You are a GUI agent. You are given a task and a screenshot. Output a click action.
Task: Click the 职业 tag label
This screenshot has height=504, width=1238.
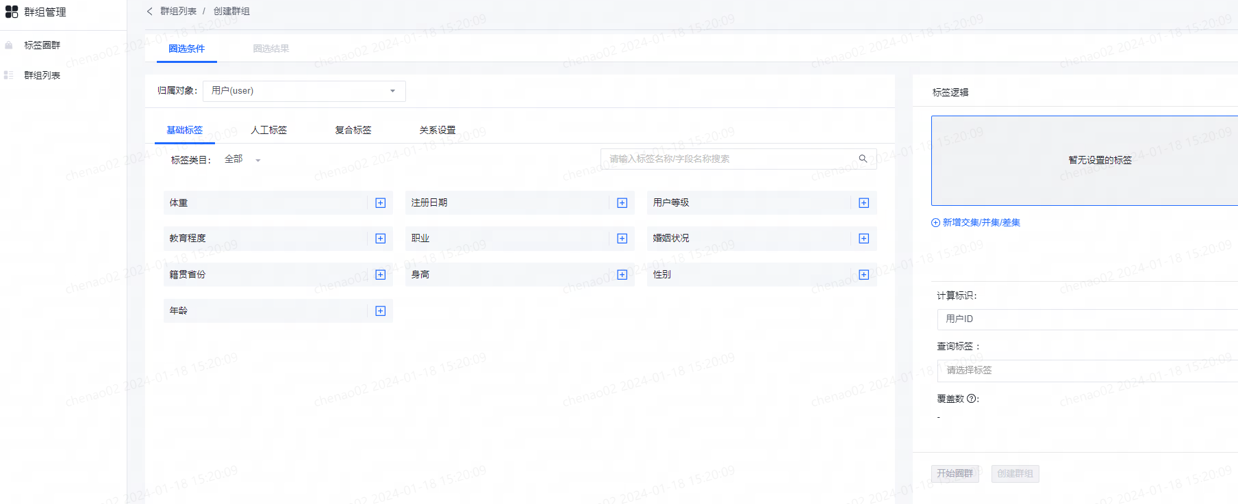[x=420, y=239]
